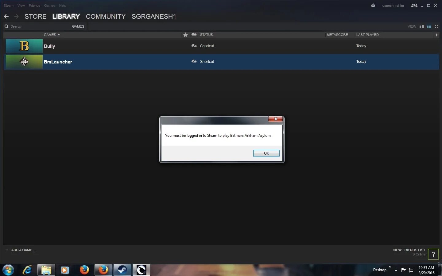Open the Friends menu
Screen dimensions: 442x276
pos(34,6)
